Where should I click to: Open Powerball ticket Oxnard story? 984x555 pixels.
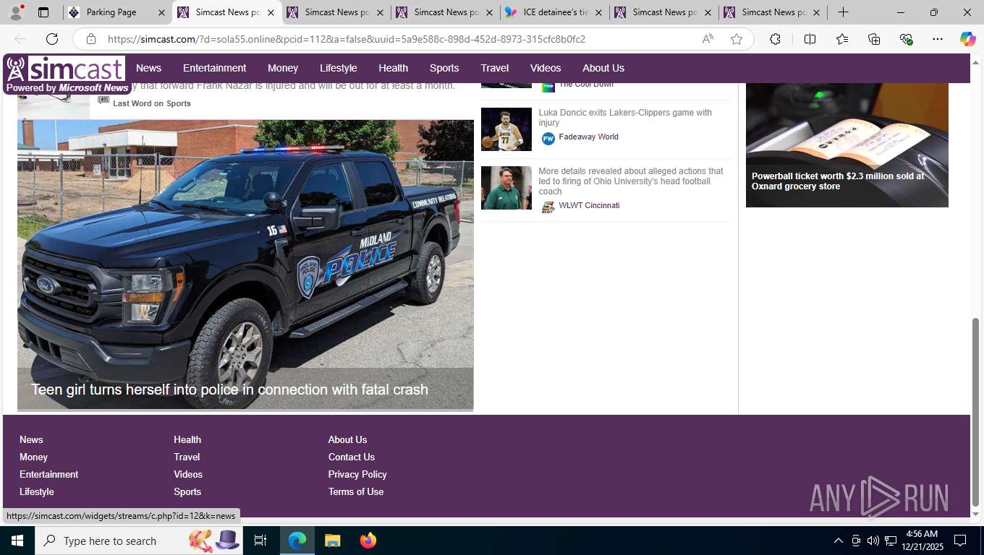coord(838,181)
